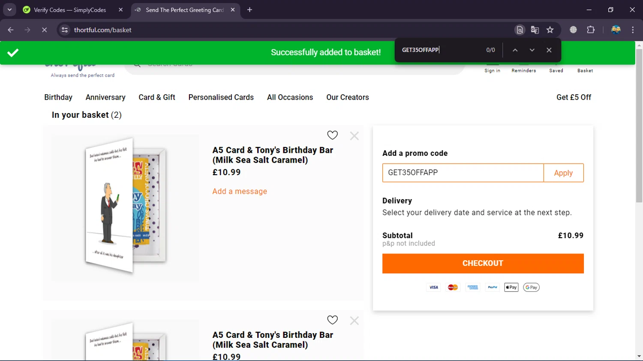Remove second basket item with X
The image size is (643, 361).
[x=354, y=320]
